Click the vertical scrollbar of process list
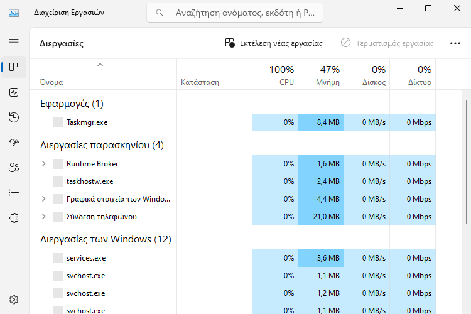The height and width of the screenshot is (314, 471). (x=466, y=162)
